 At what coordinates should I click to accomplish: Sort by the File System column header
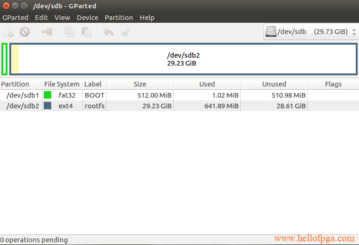62,84
